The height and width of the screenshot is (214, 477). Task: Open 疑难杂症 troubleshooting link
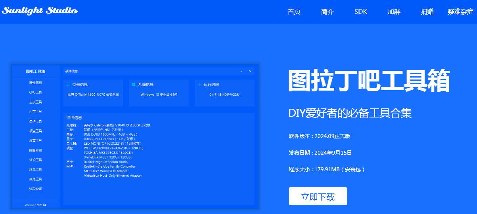click(460, 12)
